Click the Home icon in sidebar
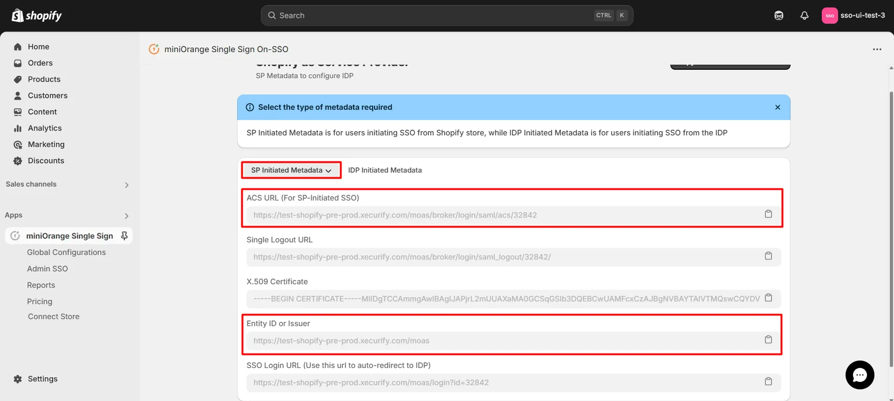The width and height of the screenshot is (894, 401). pyautogui.click(x=18, y=47)
